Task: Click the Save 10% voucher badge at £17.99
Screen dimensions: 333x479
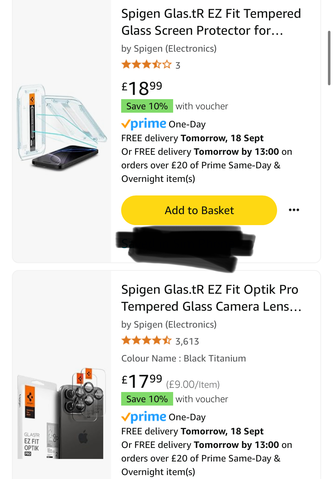Action: pos(147,399)
